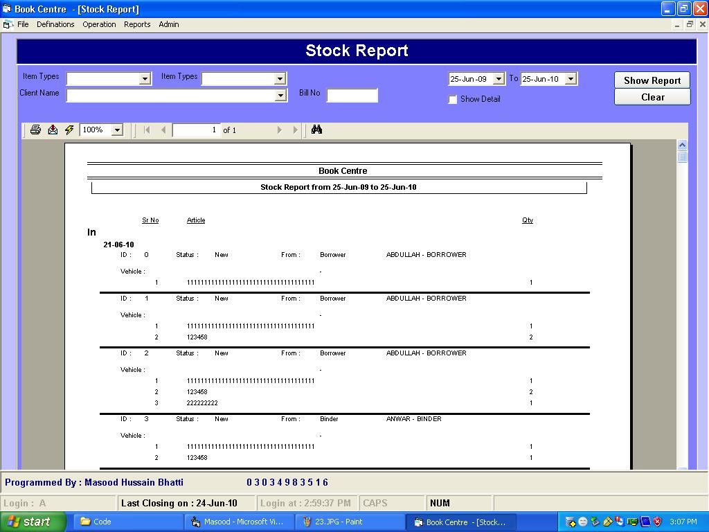
Task: Switch to Masood - Microsoft Visual taskbar item
Action: coord(239,522)
